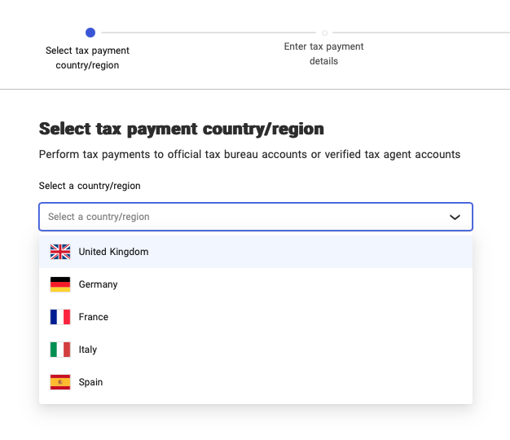Choose United Kingdom from the list
Image resolution: width=510 pixels, height=440 pixels.
(x=113, y=252)
